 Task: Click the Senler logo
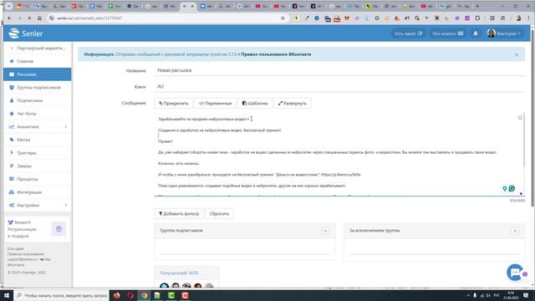(x=26, y=33)
